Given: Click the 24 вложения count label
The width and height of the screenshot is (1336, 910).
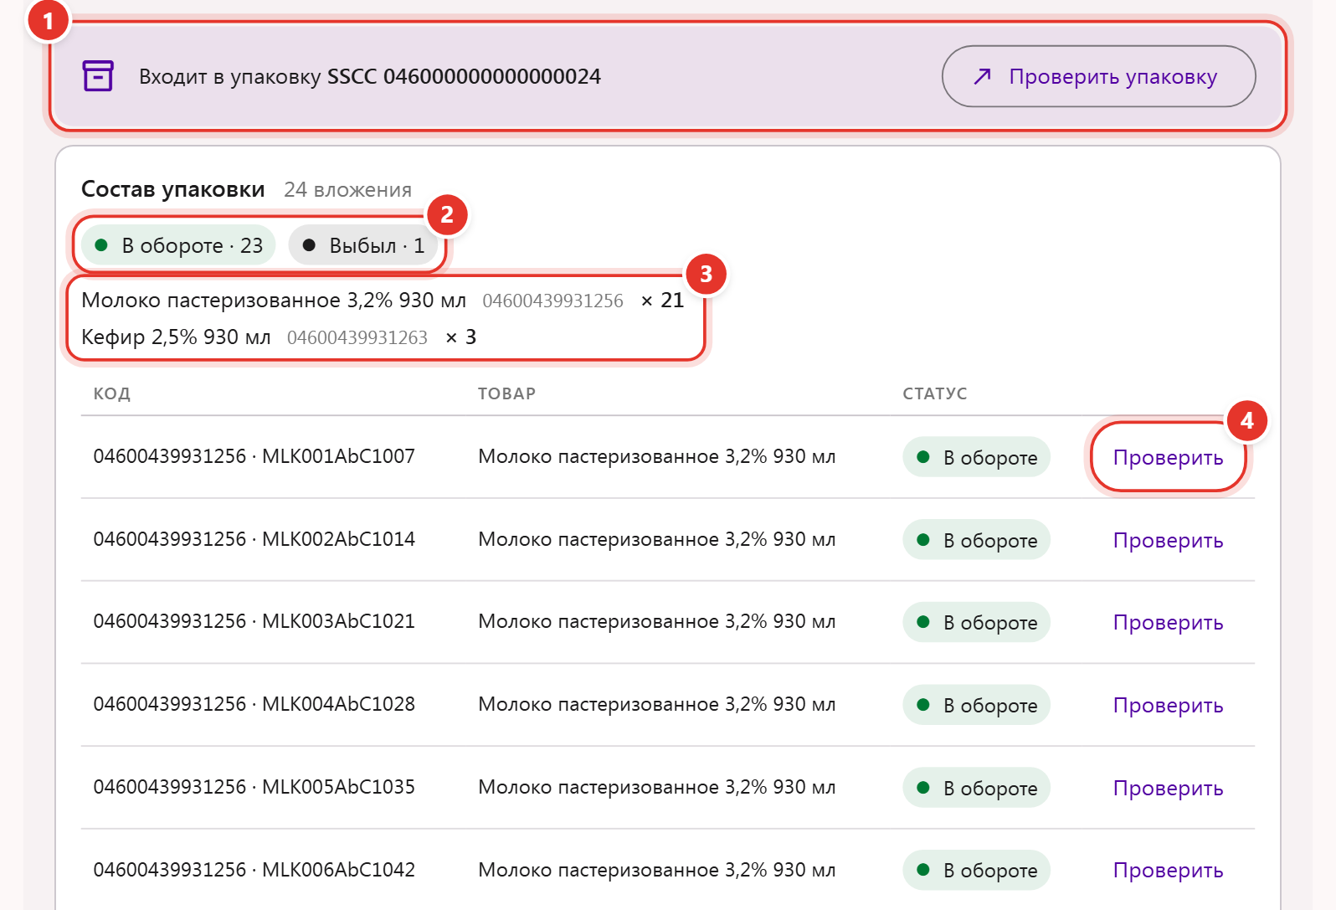Looking at the screenshot, I should click(x=347, y=190).
